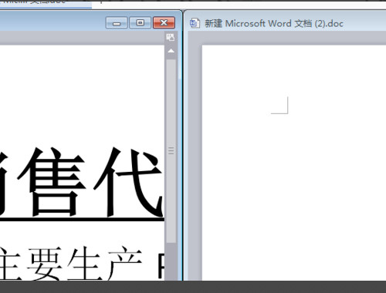Click the character 生 in the body text
The height and width of the screenshot is (293, 386).
pyautogui.click(x=84, y=264)
